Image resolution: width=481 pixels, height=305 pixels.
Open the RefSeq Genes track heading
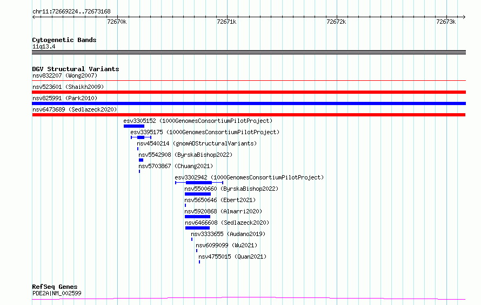point(55,287)
